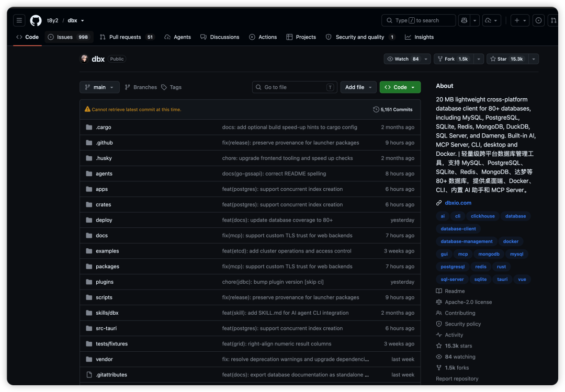The height and width of the screenshot is (392, 565).
Task: Click the scripts folder icon
Action: pyautogui.click(x=89, y=297)
